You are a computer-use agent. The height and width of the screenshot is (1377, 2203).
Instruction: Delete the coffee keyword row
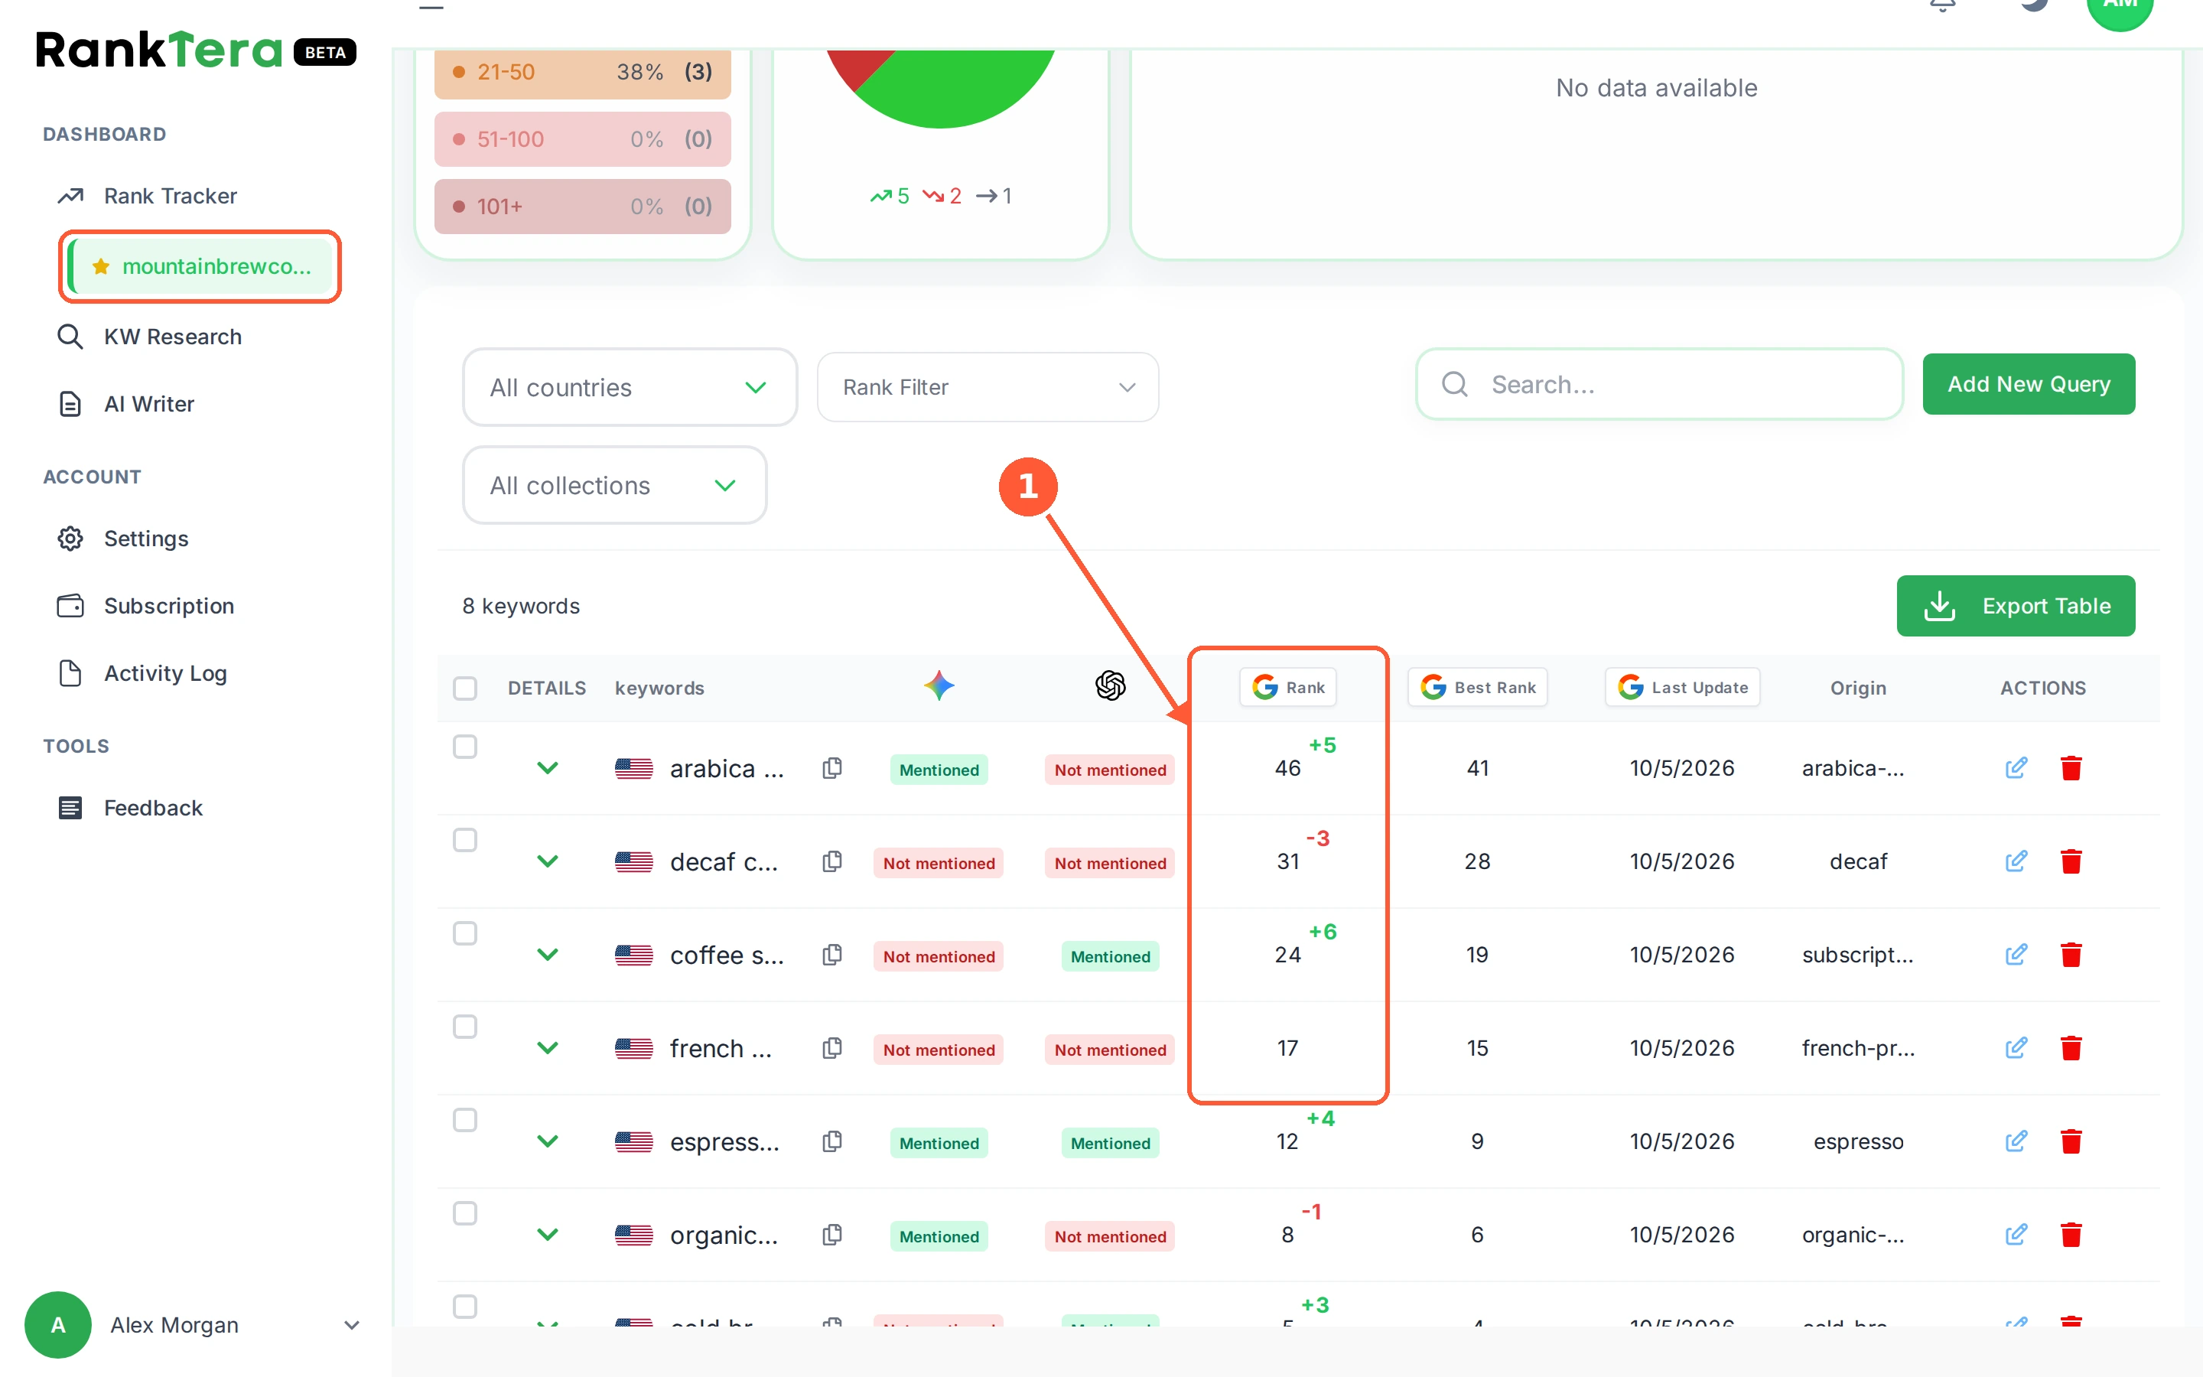tap(2071, 955)
